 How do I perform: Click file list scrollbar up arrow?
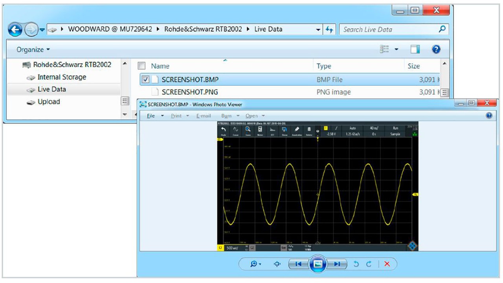(x=444, y=63)
